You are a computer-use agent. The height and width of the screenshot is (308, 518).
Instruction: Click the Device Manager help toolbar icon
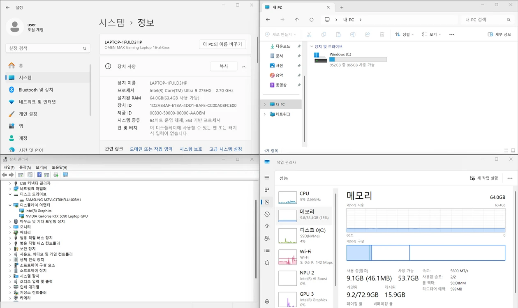coord(39,175)
